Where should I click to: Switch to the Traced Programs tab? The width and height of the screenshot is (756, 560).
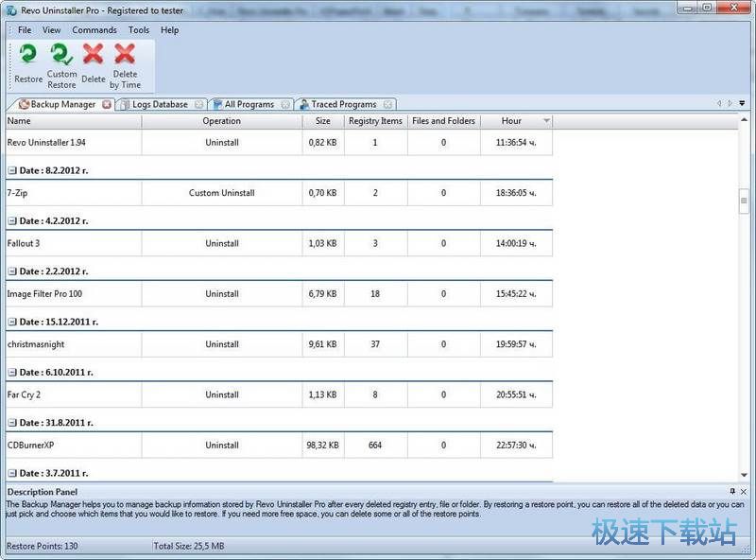click(x=343, y=104)
